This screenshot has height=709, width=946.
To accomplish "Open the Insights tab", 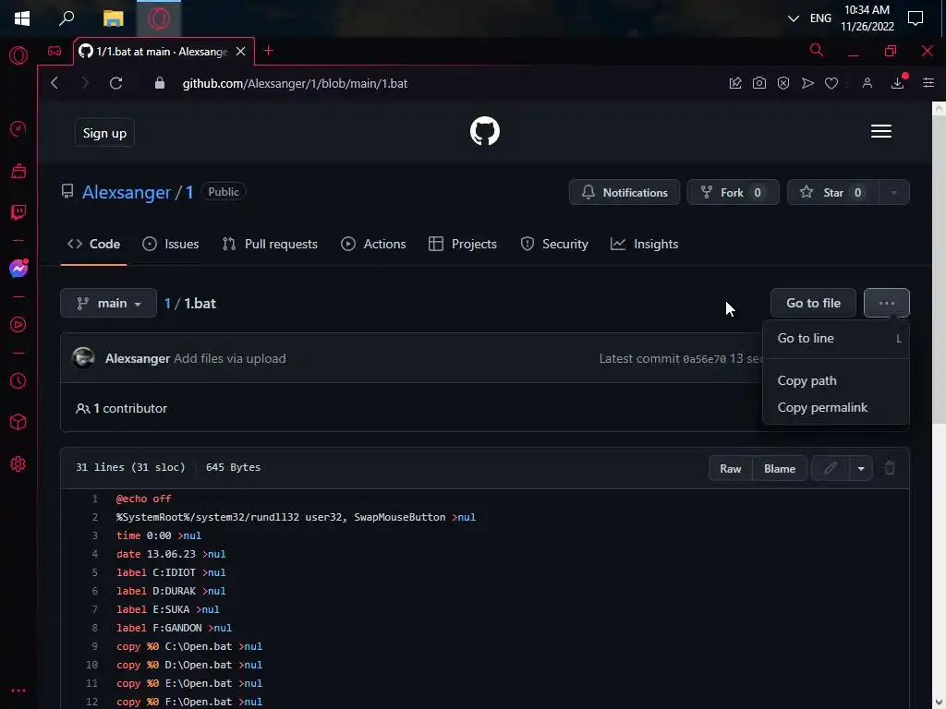I will [x=644, y=244].
